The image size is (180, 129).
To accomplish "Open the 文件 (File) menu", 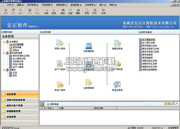I will click(10, 5).
